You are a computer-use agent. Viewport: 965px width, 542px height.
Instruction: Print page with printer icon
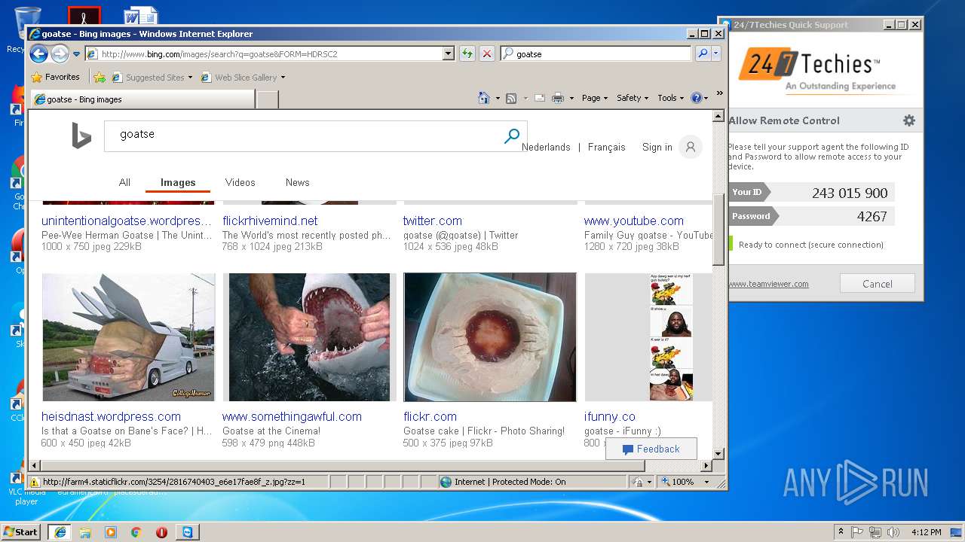click(558, 98)
